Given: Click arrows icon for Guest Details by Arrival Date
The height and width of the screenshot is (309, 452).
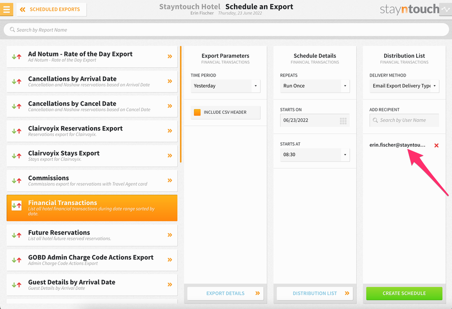Looking at the screenshot, I should 16,285.
